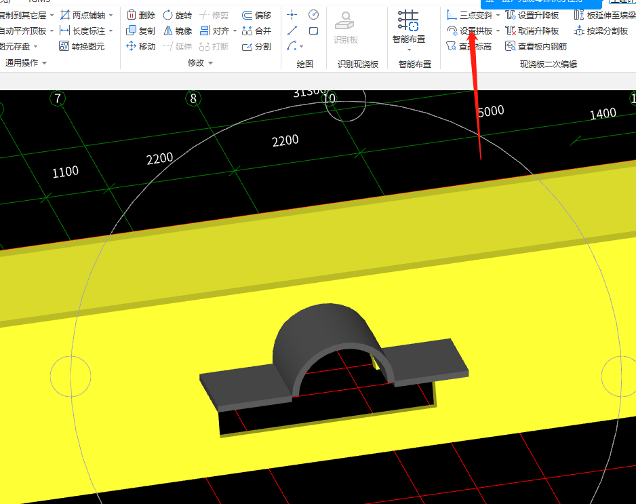Select the 旋转 (rotate) tool
This screenshot has height=504, width=636.
(x=177, y=16)
